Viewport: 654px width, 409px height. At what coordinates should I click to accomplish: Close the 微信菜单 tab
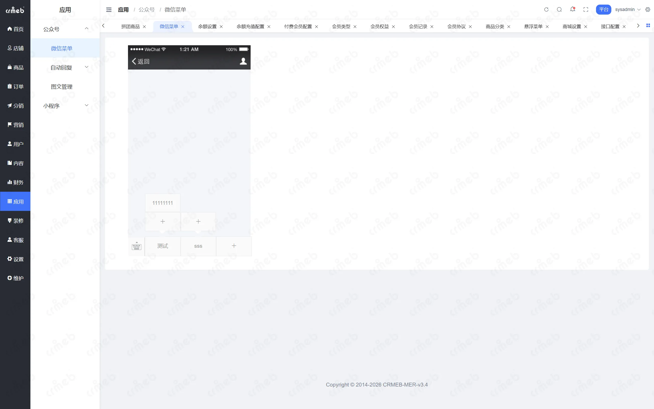pos(183,27)
